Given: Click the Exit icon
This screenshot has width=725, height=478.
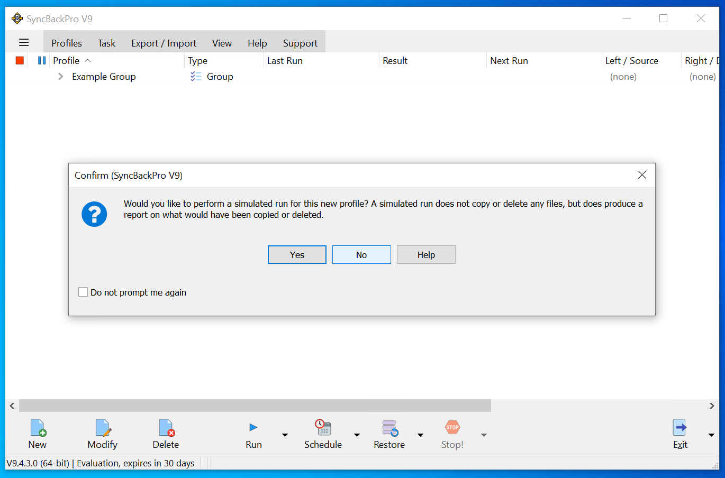Looking at the screenshot, I should [x=680, y=427].
